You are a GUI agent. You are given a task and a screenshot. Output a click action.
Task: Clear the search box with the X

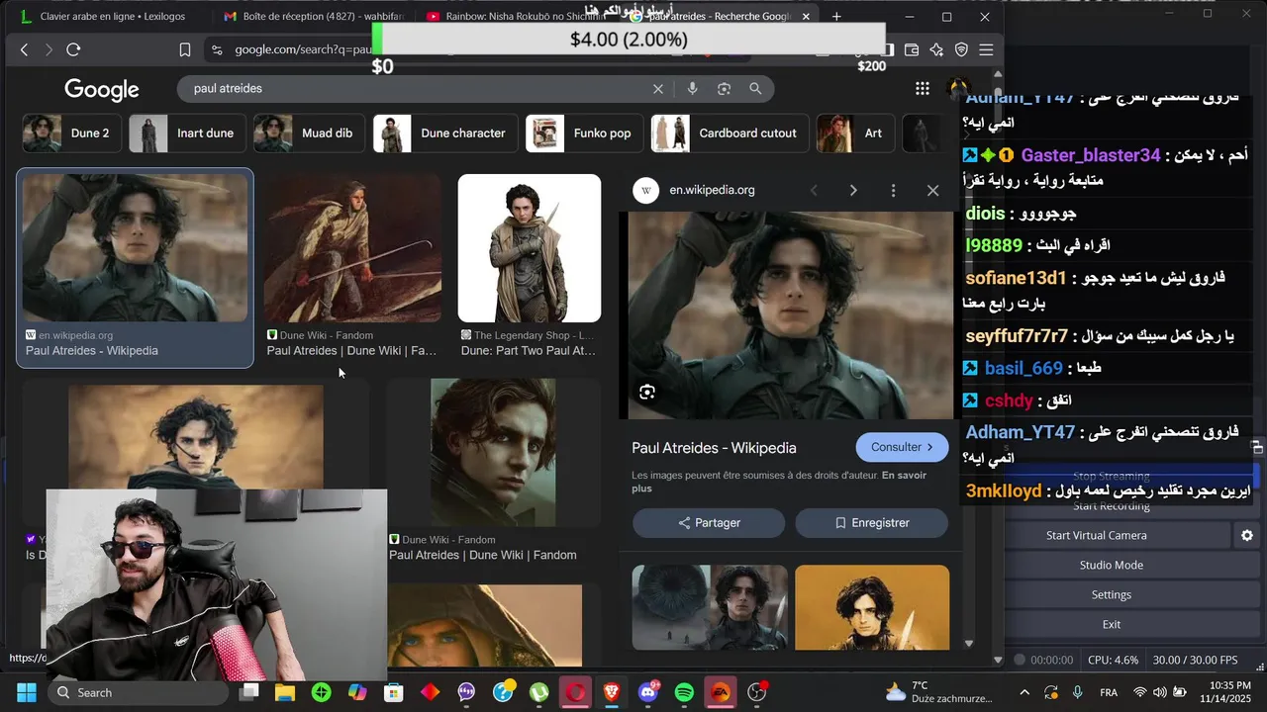tap(658, 89)
